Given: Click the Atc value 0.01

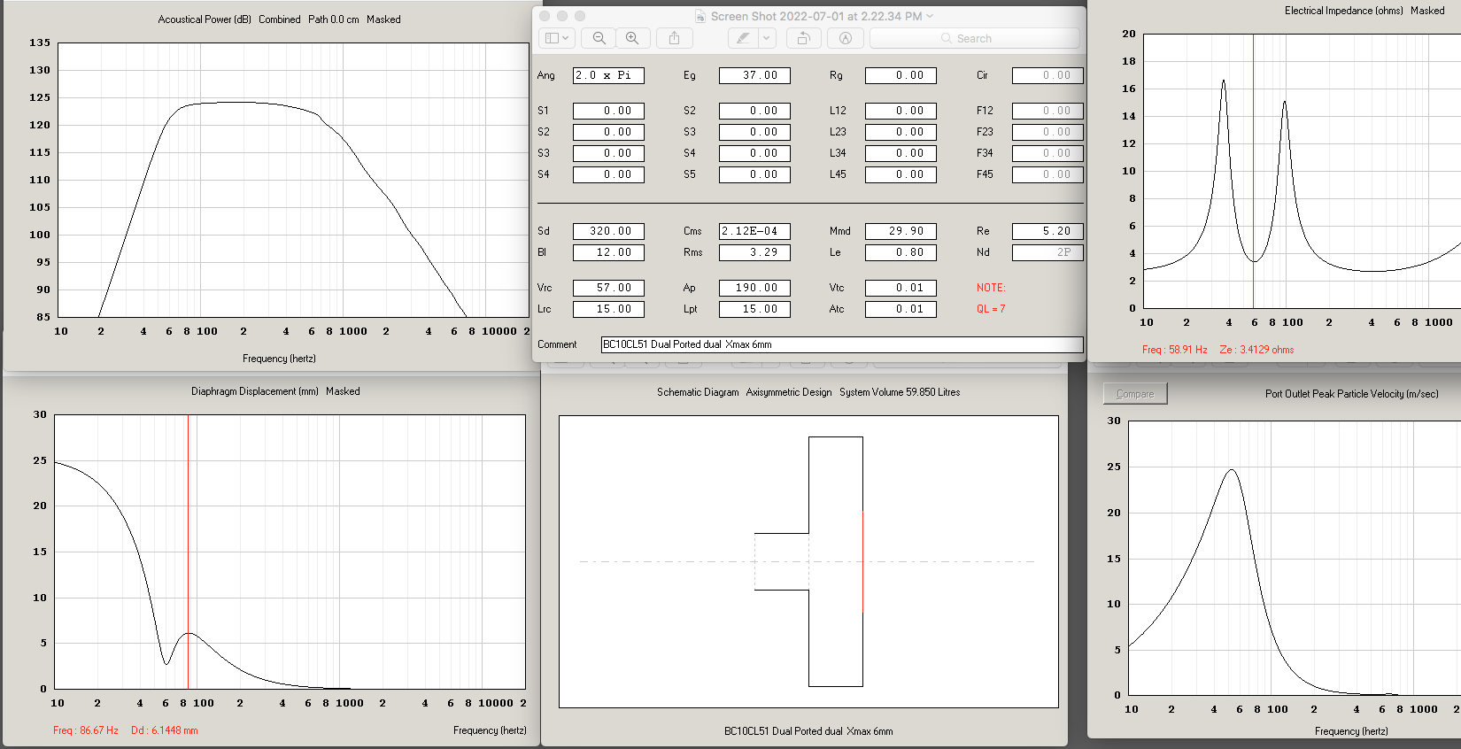Looking at the screenshot, I should pos(901,309).
